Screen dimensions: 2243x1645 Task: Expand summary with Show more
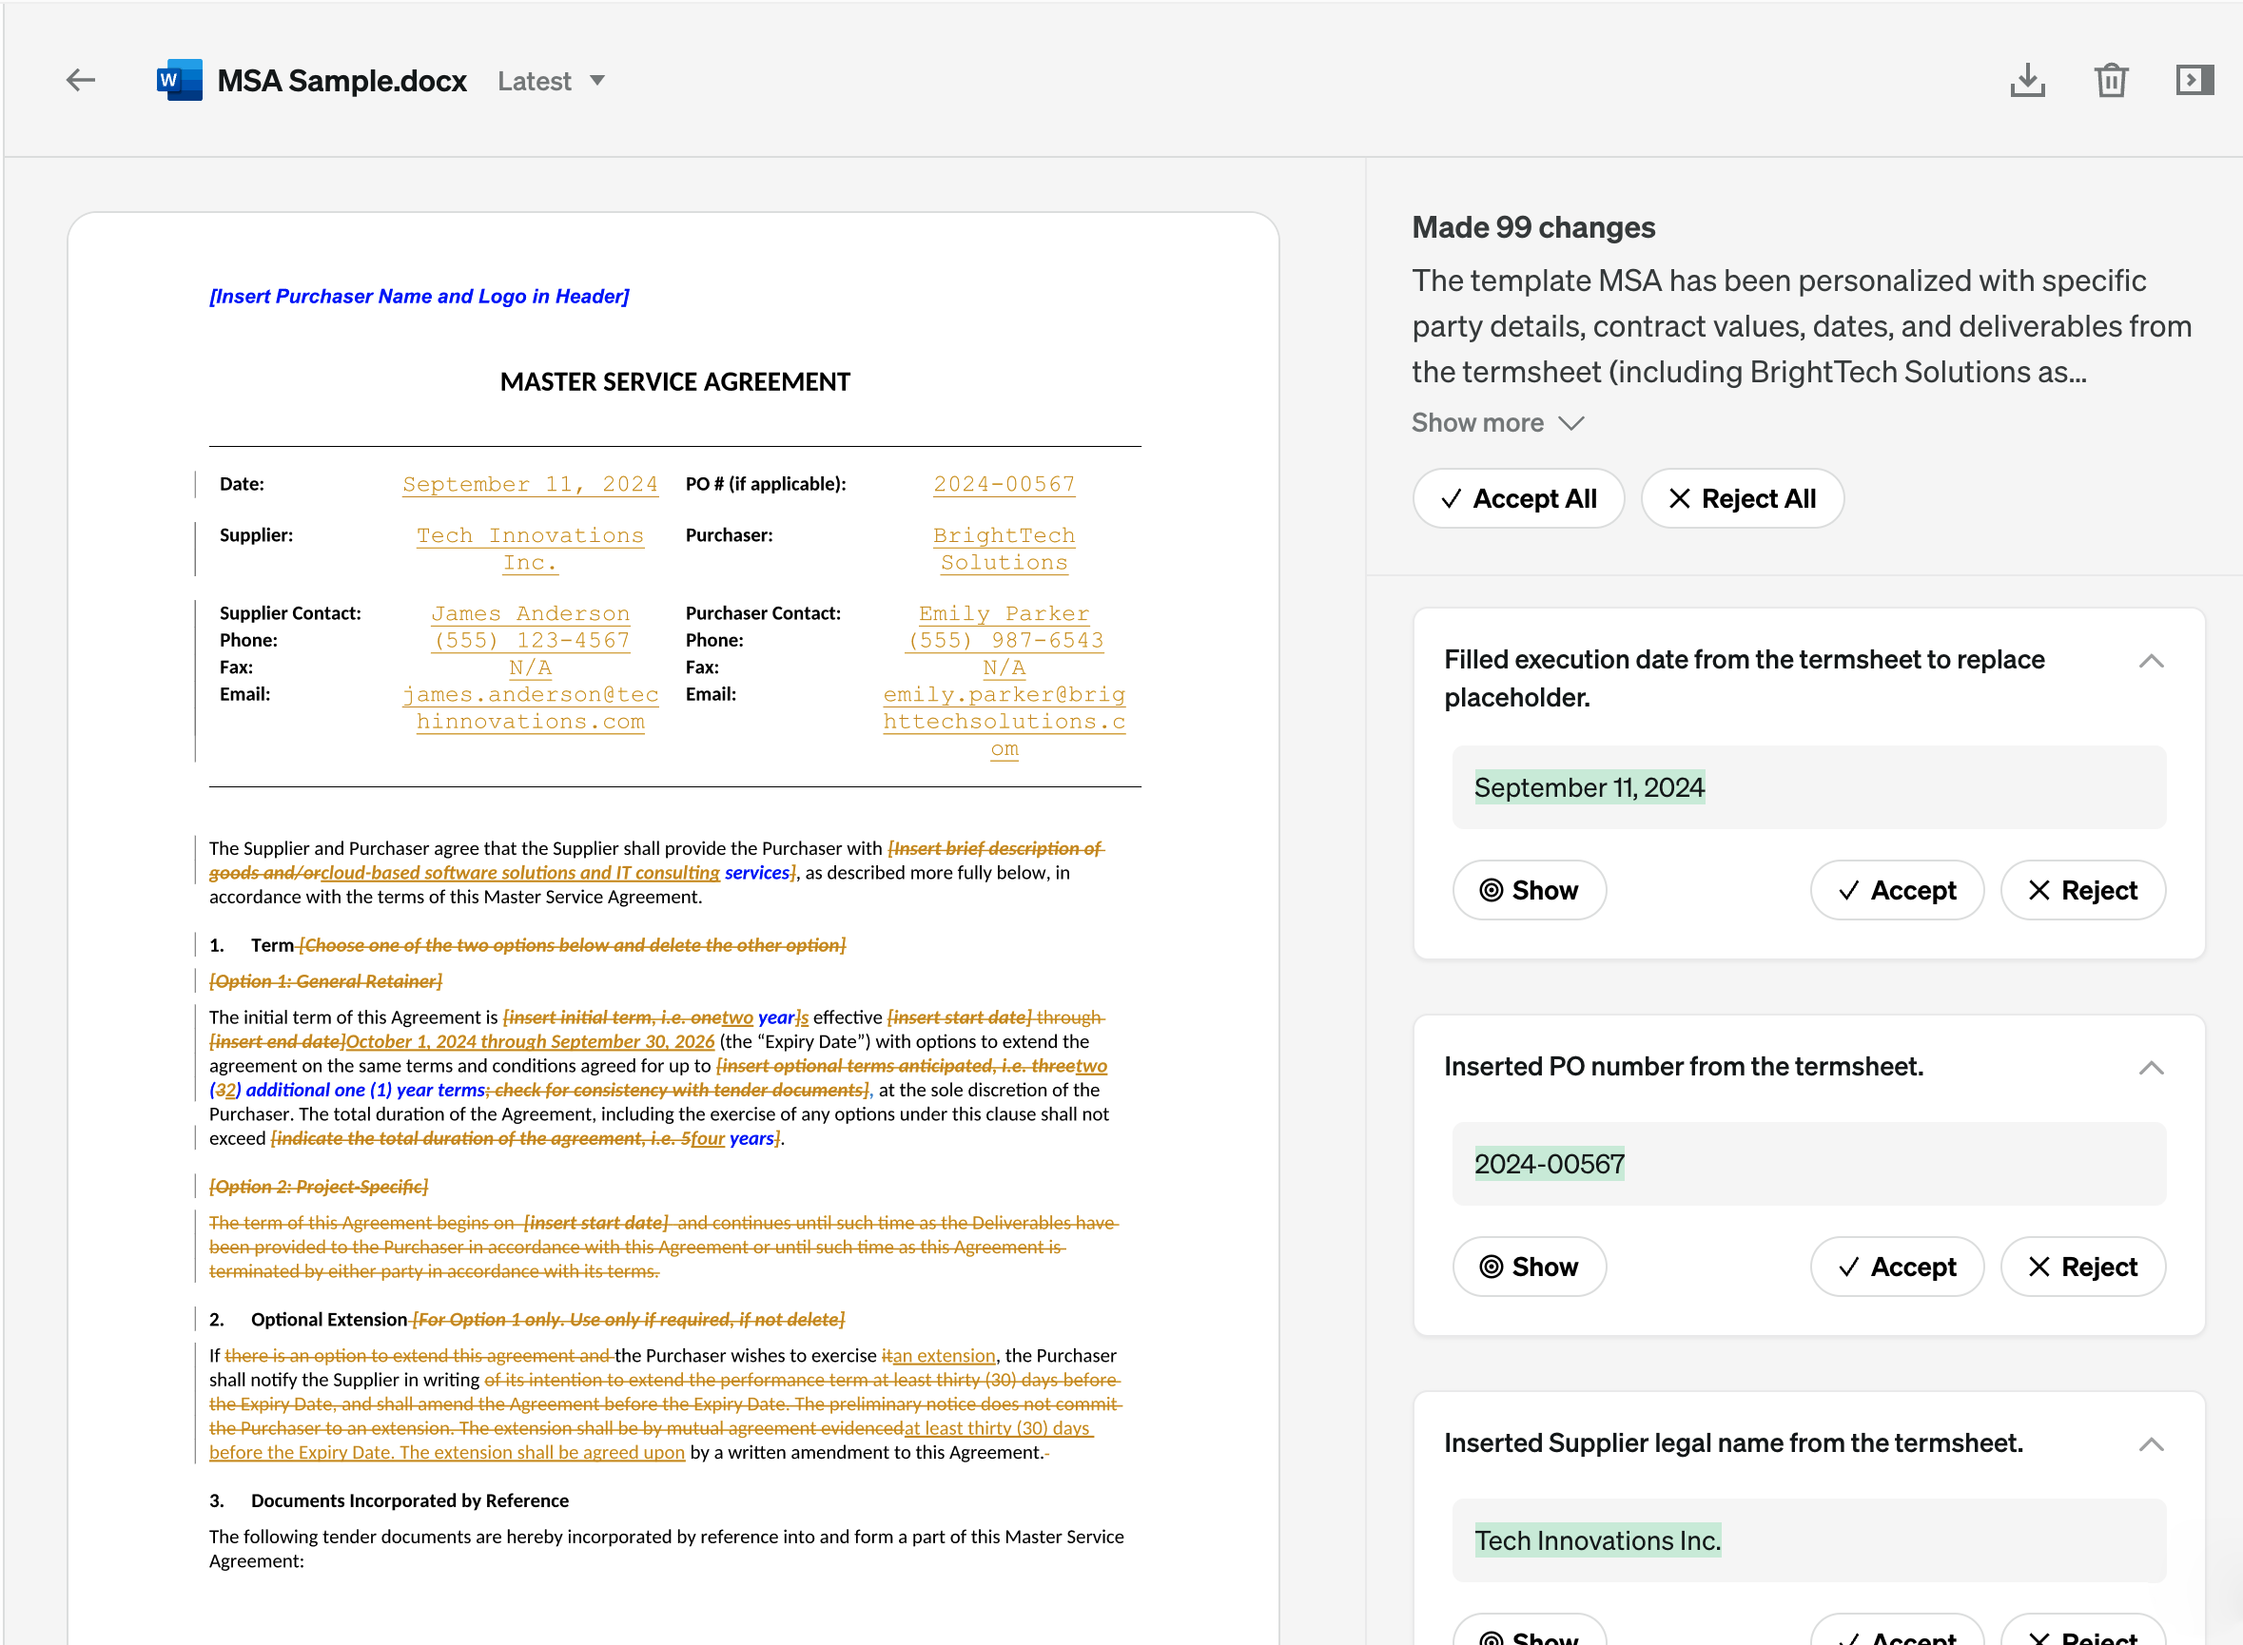point(1497,422)
